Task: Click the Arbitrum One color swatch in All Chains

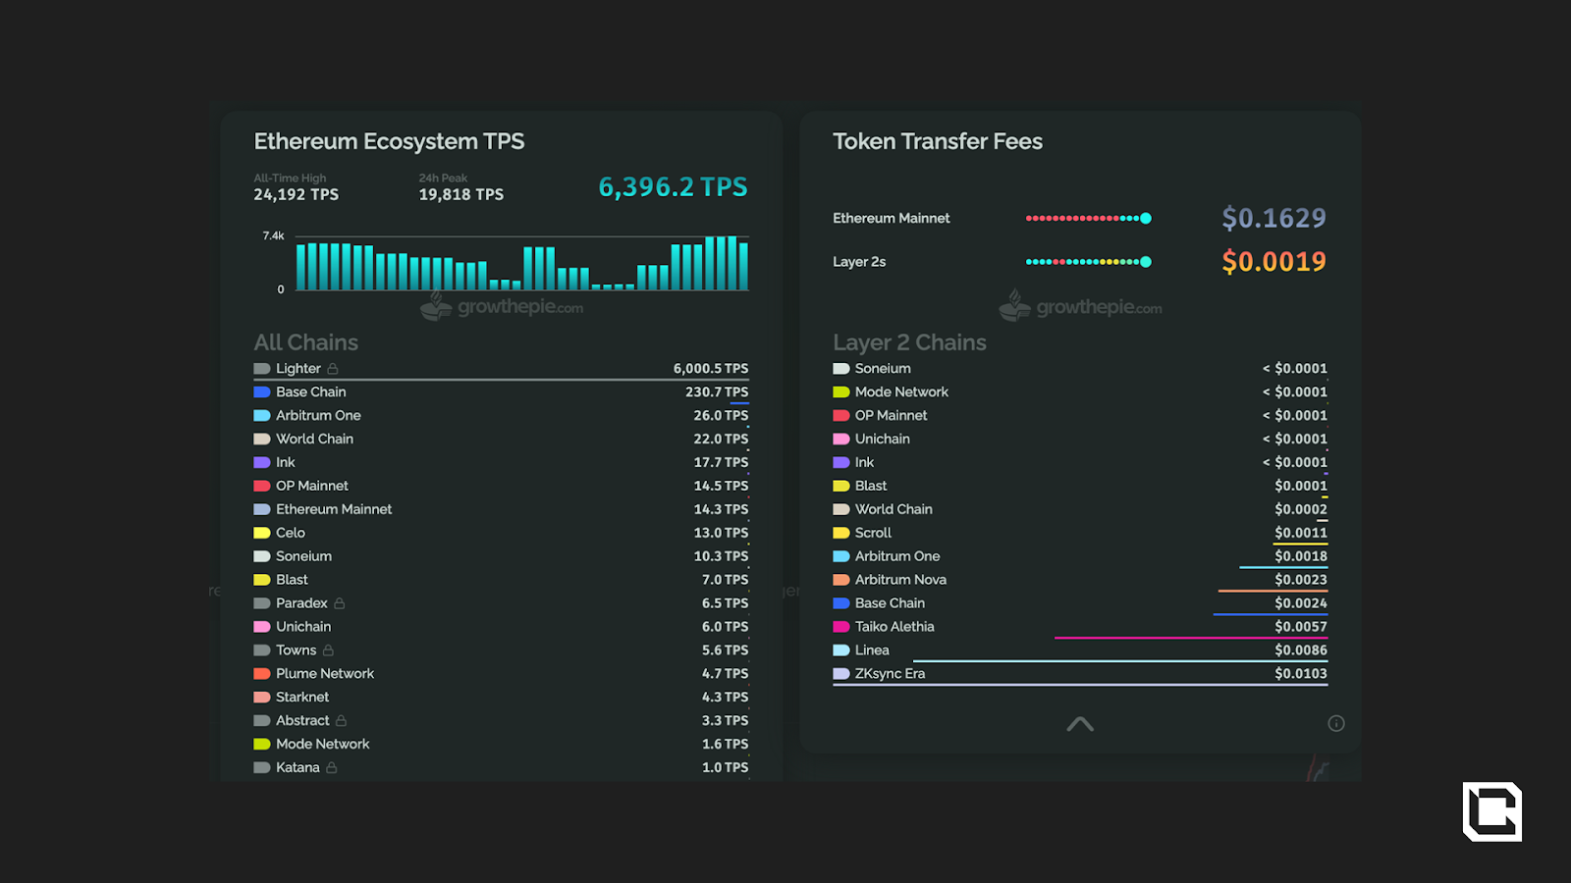Action: point(262,416)
